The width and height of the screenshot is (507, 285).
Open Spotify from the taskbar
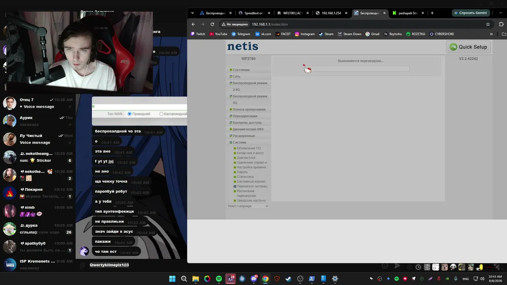click(x=219, y=279)
